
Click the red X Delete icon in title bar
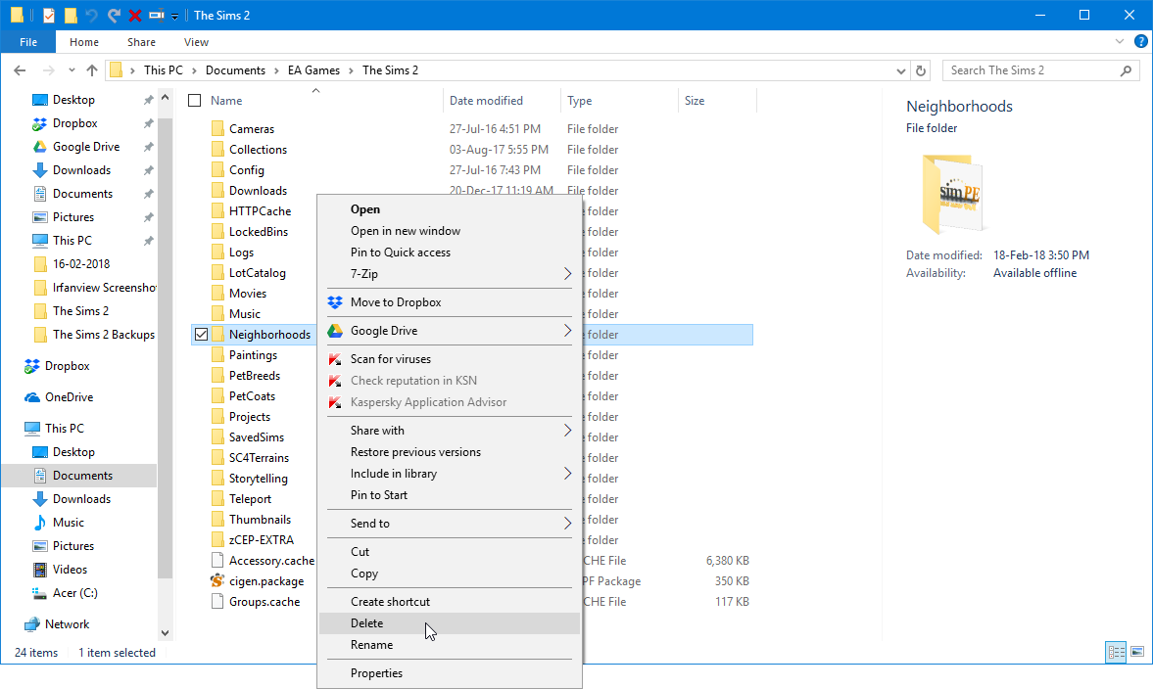134,15
